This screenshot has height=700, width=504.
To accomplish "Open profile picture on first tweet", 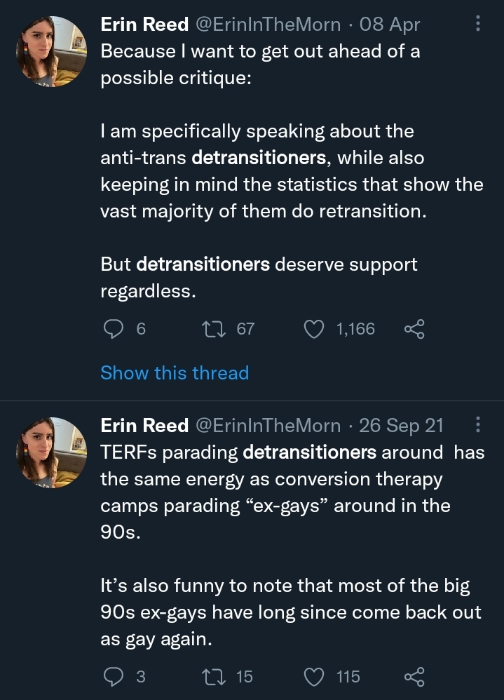I will tap(51, 52).
